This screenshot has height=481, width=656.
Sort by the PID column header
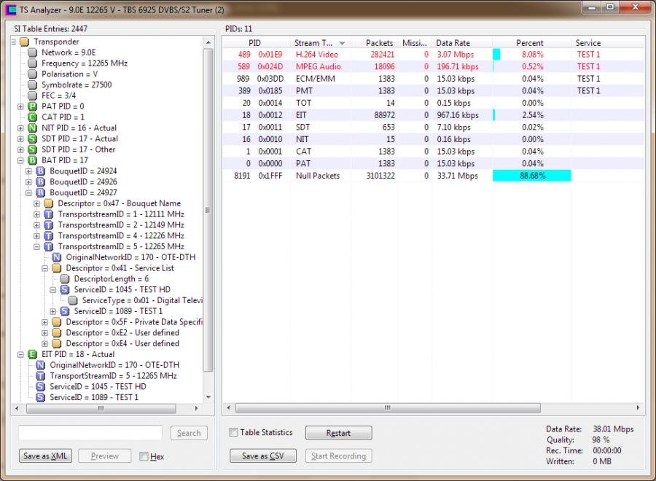[x=255, y=43]
